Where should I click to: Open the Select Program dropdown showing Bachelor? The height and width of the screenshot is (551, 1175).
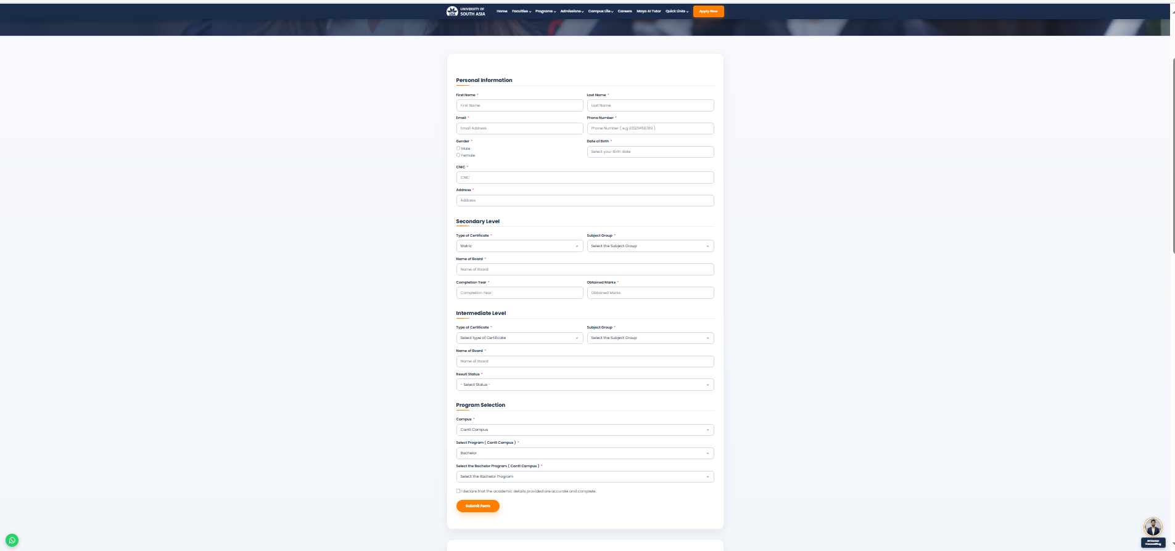pos(585,453)
